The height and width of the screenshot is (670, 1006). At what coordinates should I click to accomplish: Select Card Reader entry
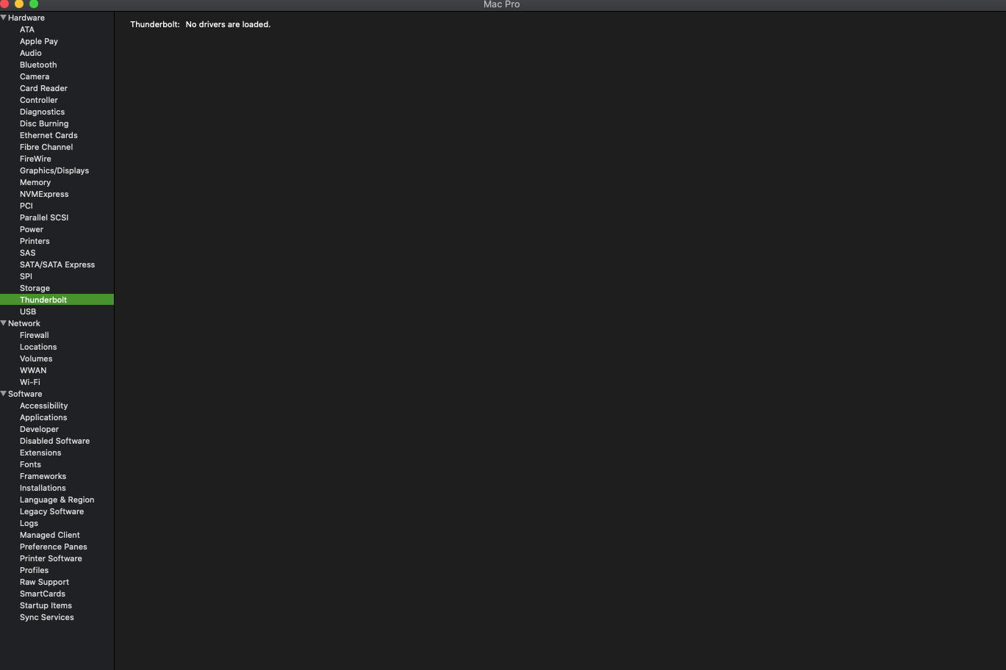coord(43,88)
